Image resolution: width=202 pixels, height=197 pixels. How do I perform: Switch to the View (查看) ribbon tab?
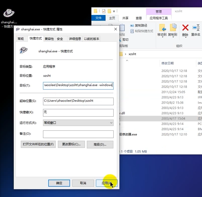(138, 18)
